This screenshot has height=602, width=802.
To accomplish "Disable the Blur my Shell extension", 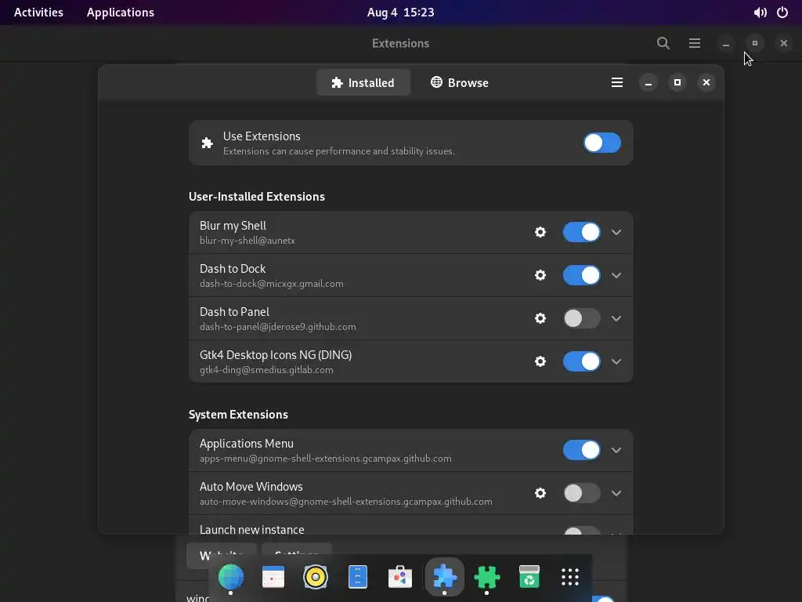I will coord(582,232).
